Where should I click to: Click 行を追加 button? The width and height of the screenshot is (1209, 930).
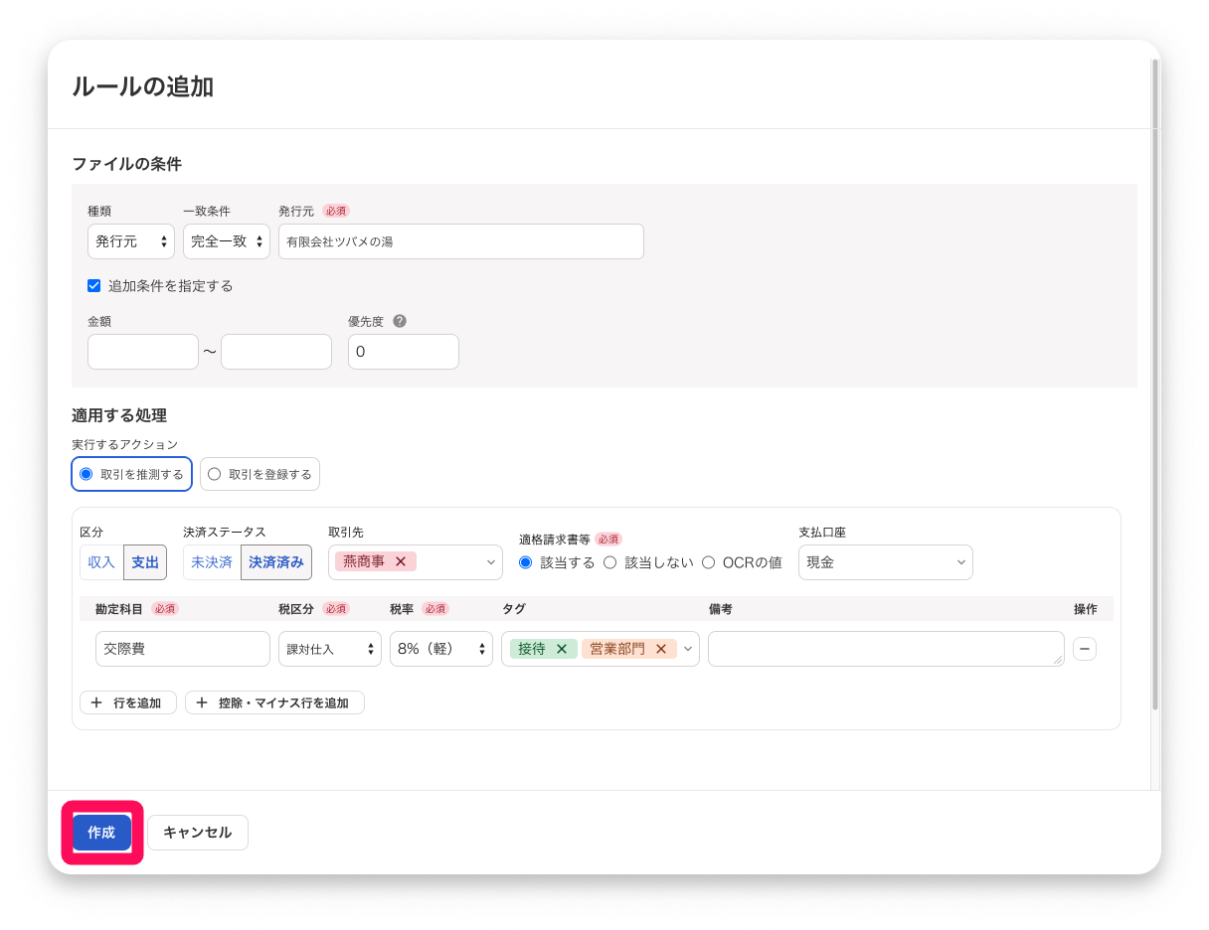(x=128, y=702)
